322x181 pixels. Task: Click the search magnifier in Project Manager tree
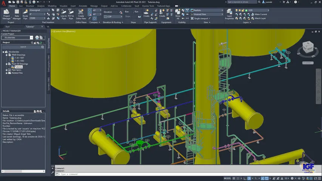(43, 47)
